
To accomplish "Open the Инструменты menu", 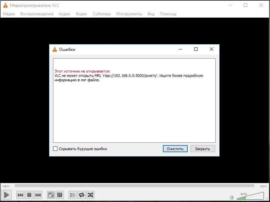I will pyautogui.click(x=129, y=14).
